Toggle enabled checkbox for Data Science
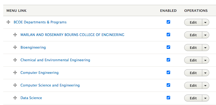This screenshot has width=216, height=105. (x=168, y=98)
